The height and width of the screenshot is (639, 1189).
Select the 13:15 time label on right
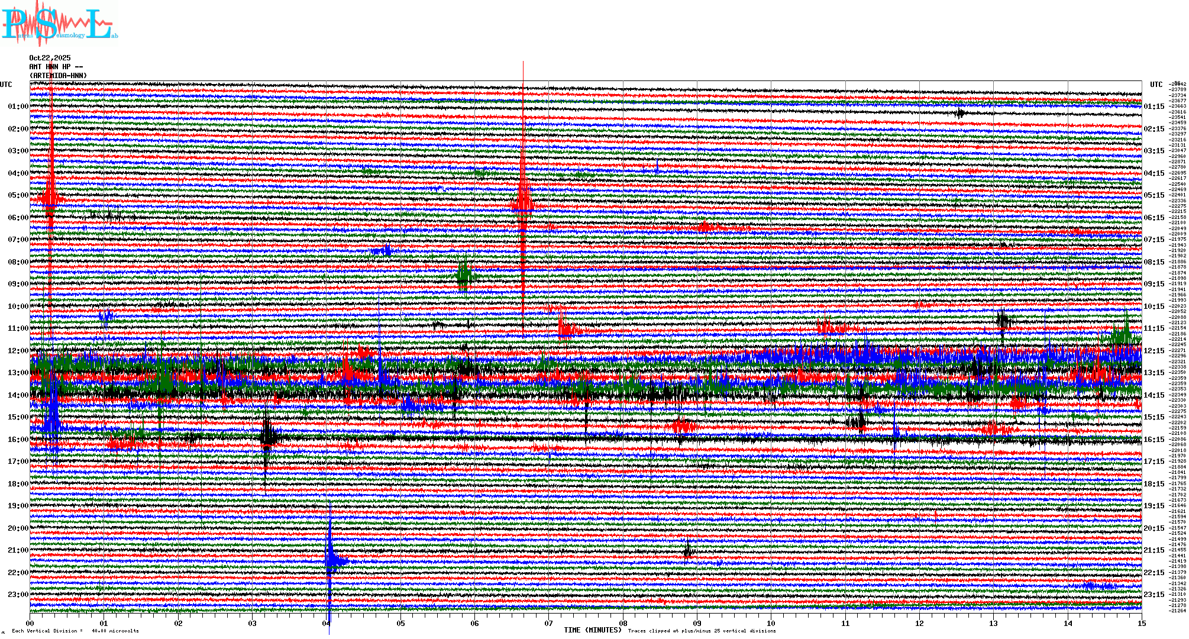(1154, 373)
